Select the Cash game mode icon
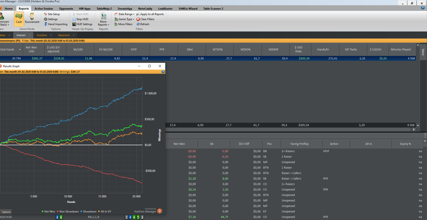427x220 pixels. click(19, 19)
